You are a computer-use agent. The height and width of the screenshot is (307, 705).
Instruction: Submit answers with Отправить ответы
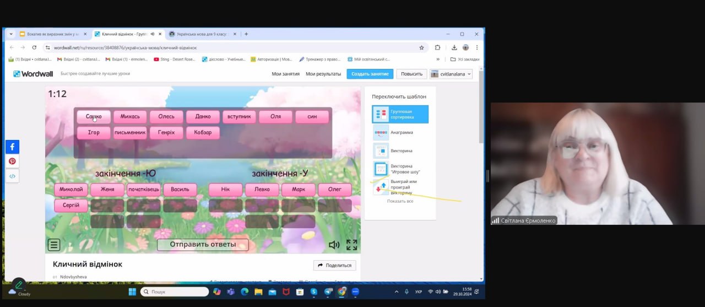click(203, 244)
